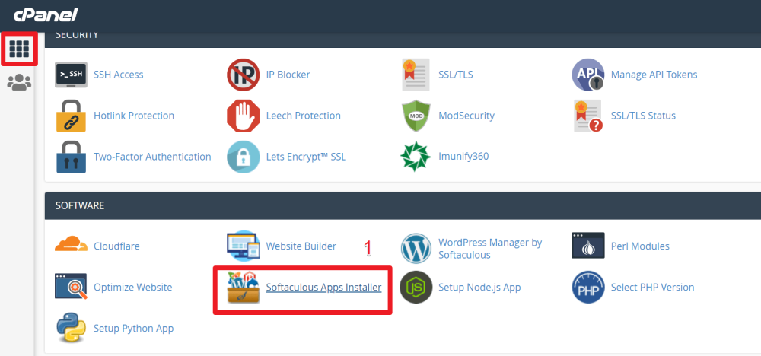
Task: Open Lets Encrypt SSL link
Action: pos(306,157)
